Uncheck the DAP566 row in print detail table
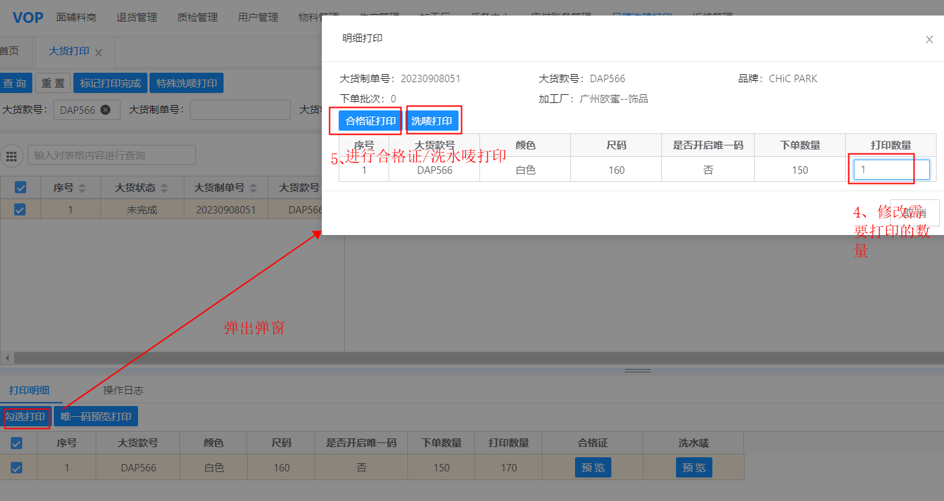The width and height of the screenshot is (944, 501). (x=17, y=467)
